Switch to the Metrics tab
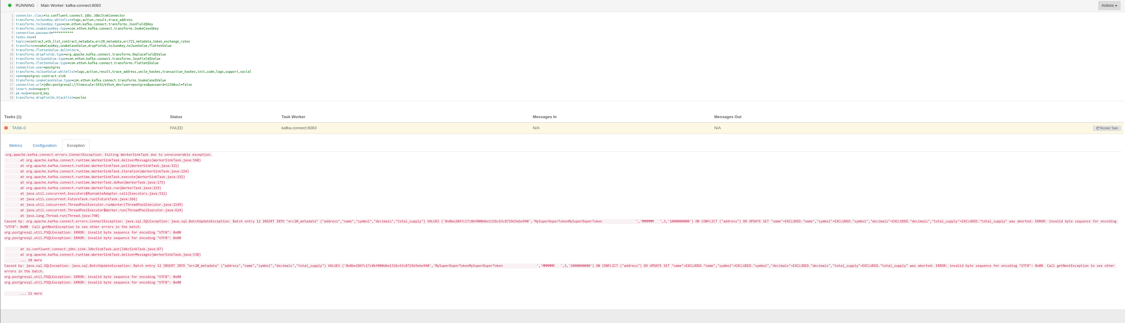Screen dimensions: 1125x323 [x=16, y=146]
